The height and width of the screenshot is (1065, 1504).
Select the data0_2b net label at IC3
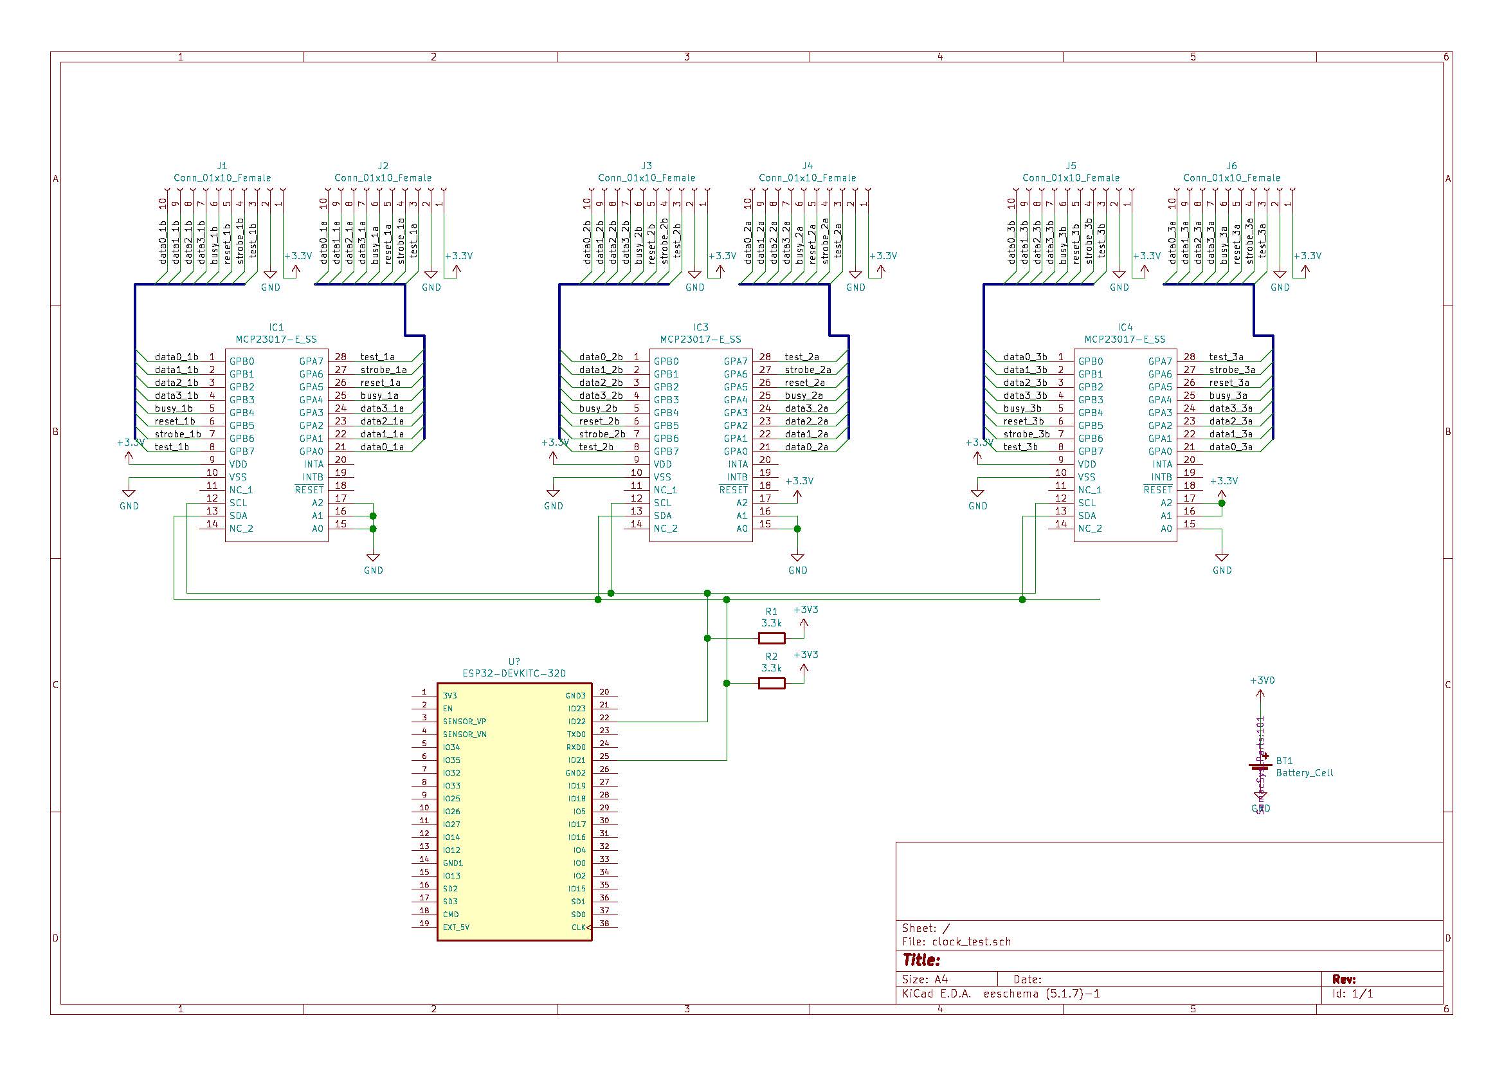point(601,358)
